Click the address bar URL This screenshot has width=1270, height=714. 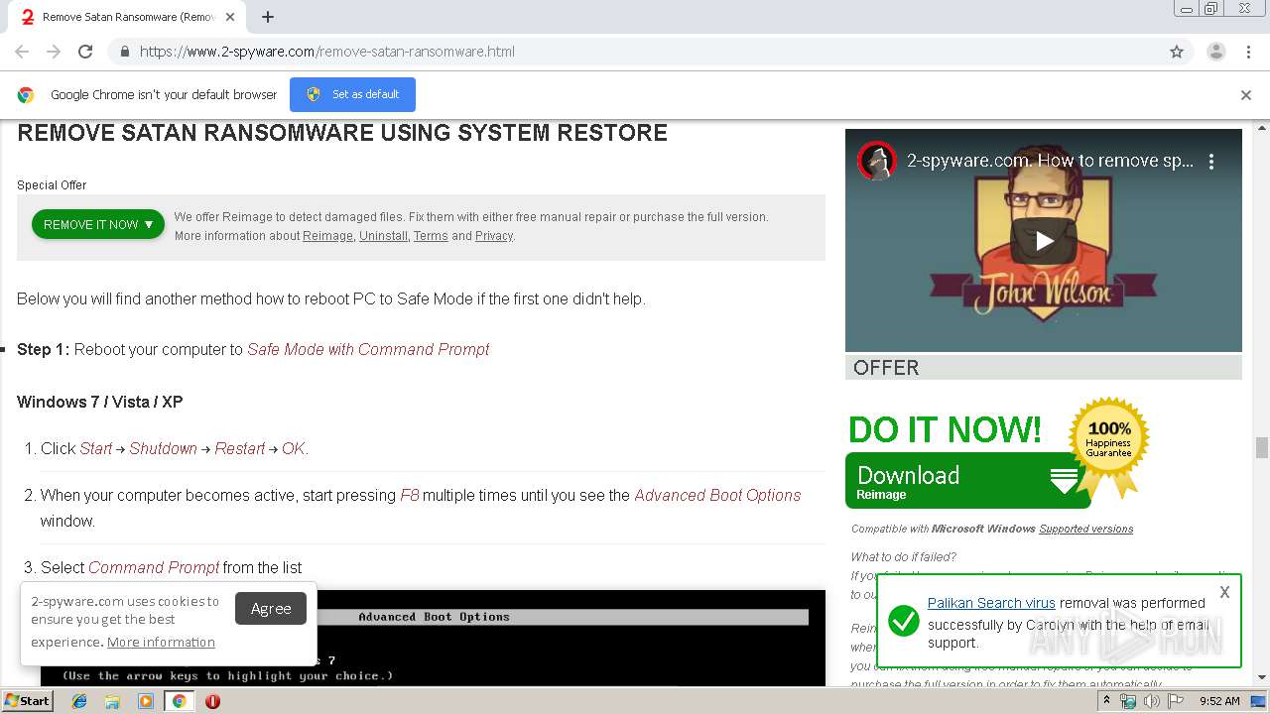pyautogui.click(x=326, y=52)
